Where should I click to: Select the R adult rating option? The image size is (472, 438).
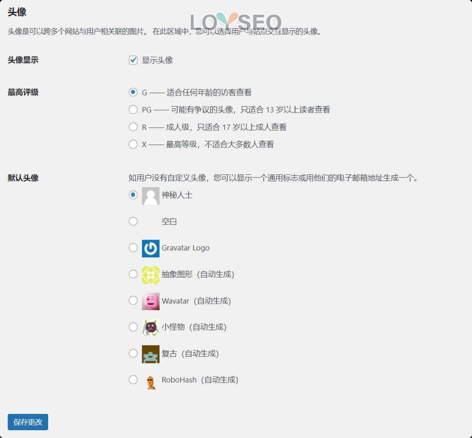coord(133,127)
